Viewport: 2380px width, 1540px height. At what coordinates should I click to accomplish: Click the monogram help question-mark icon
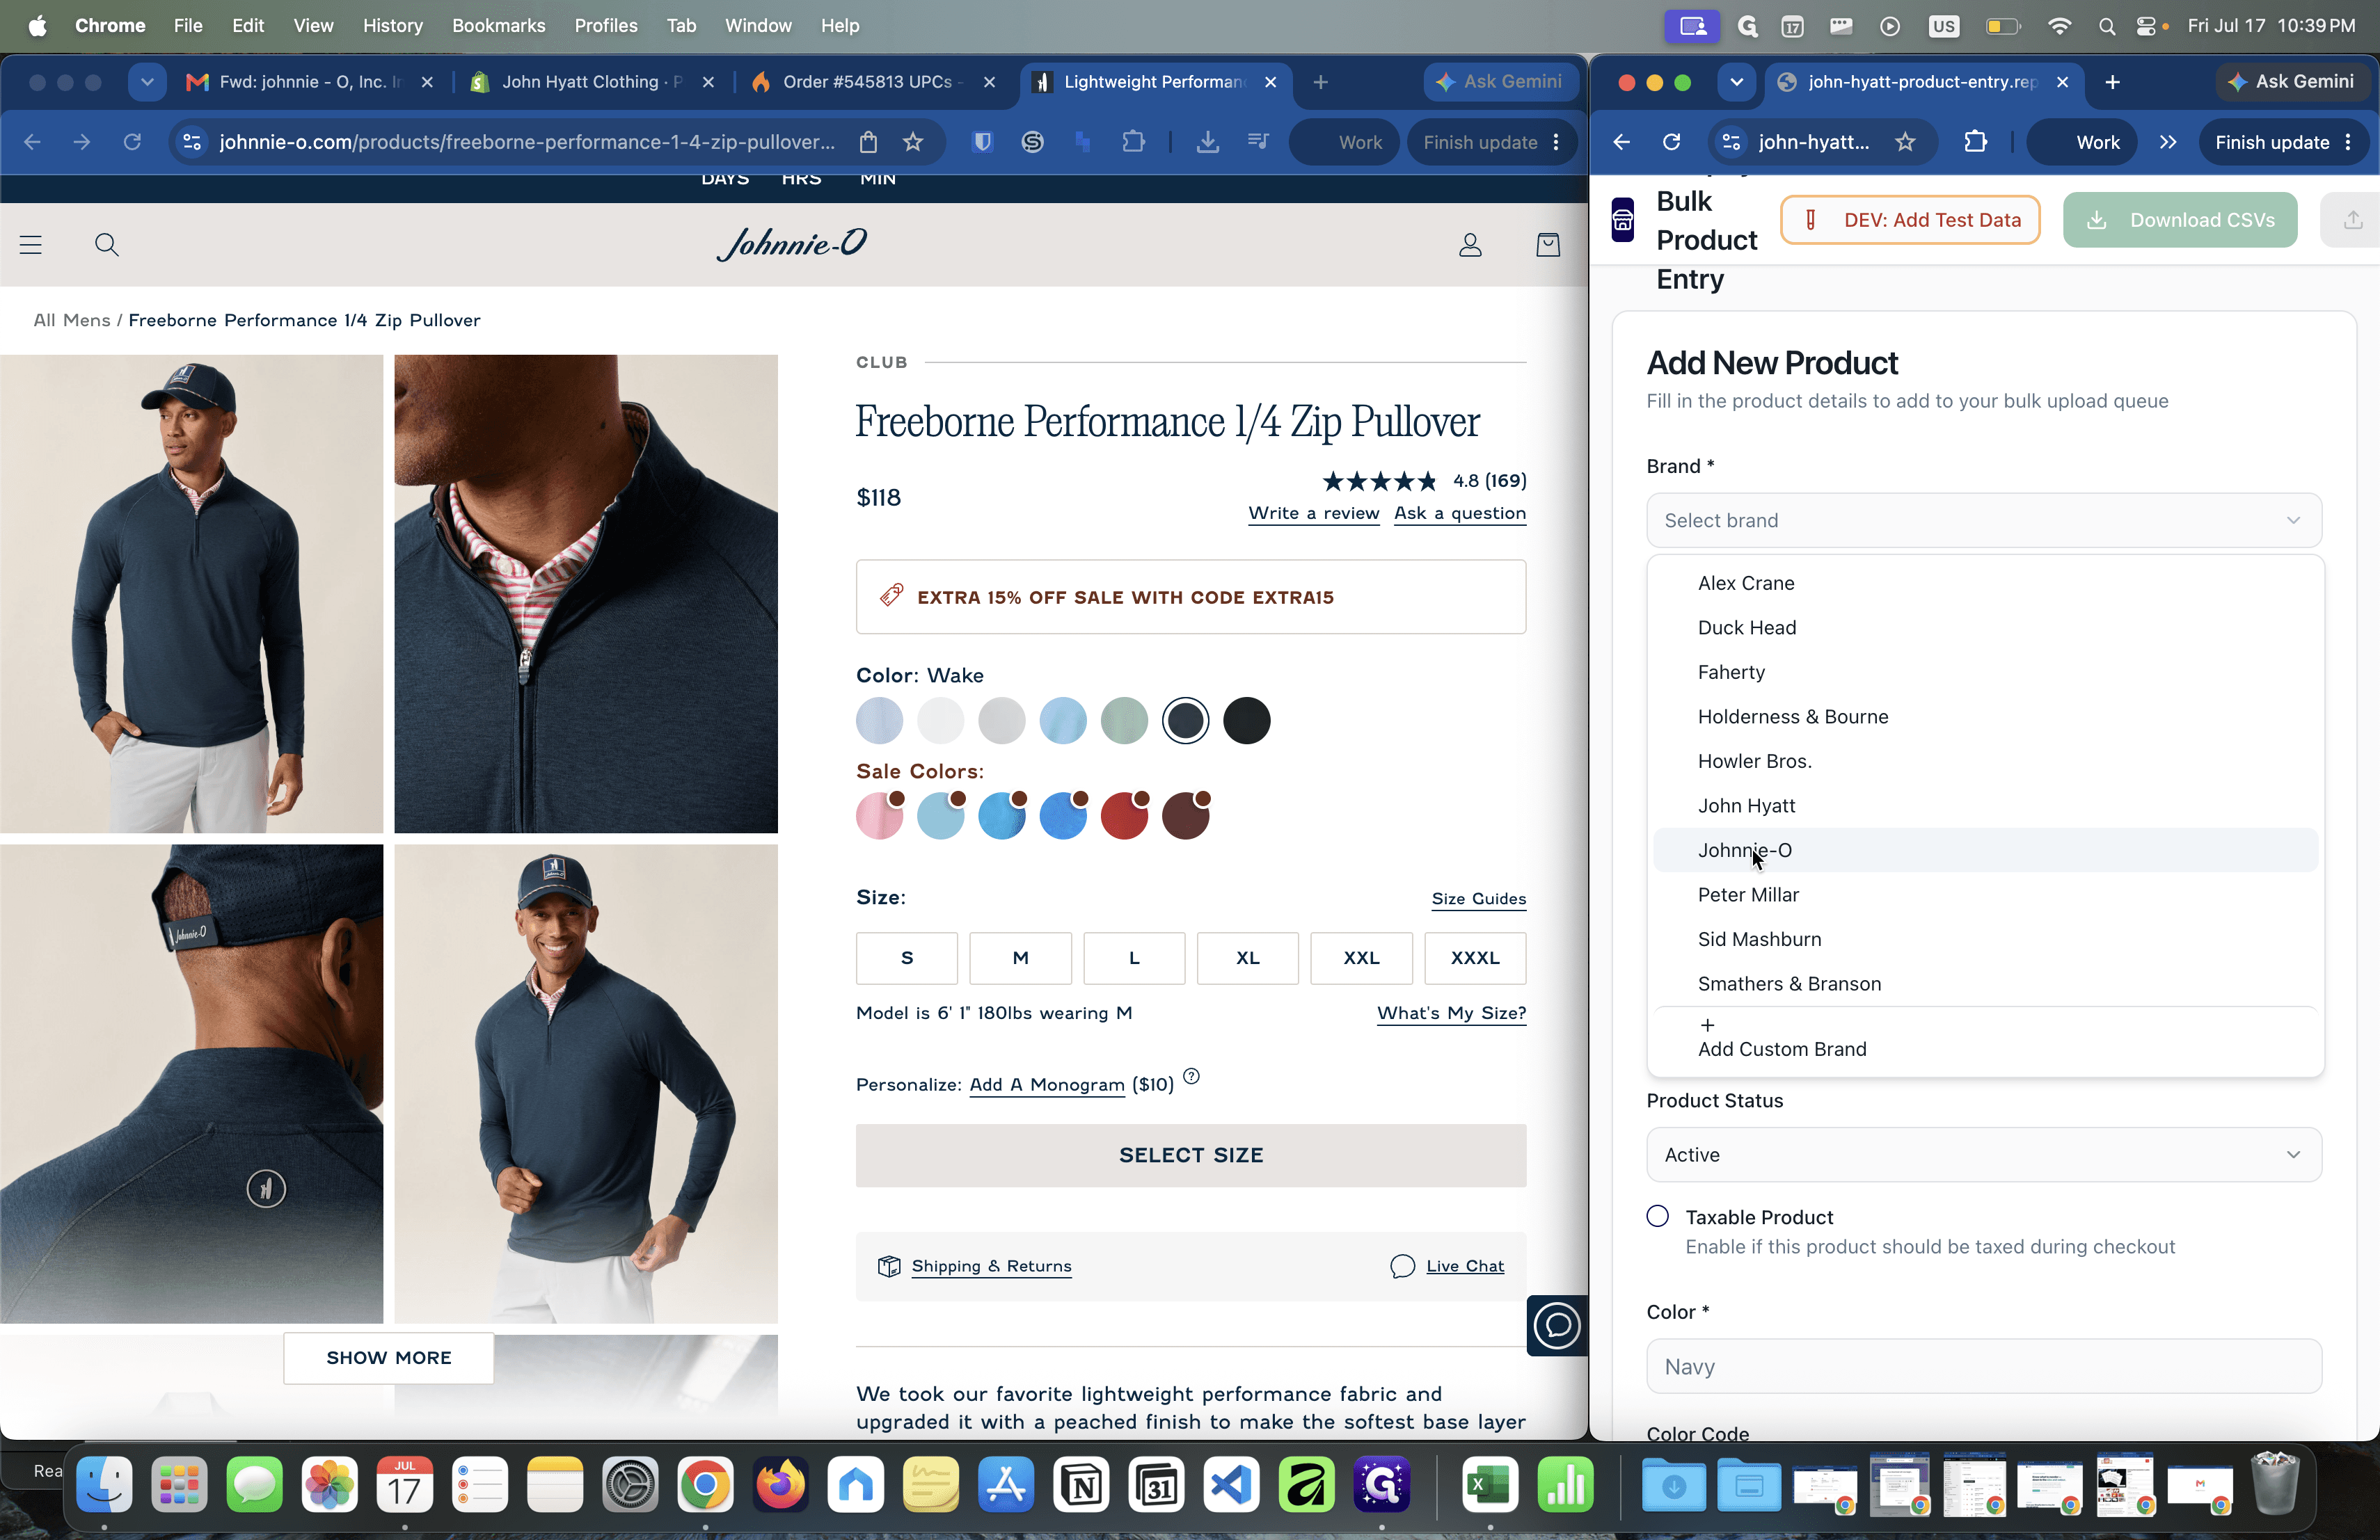[1191, 1076]
